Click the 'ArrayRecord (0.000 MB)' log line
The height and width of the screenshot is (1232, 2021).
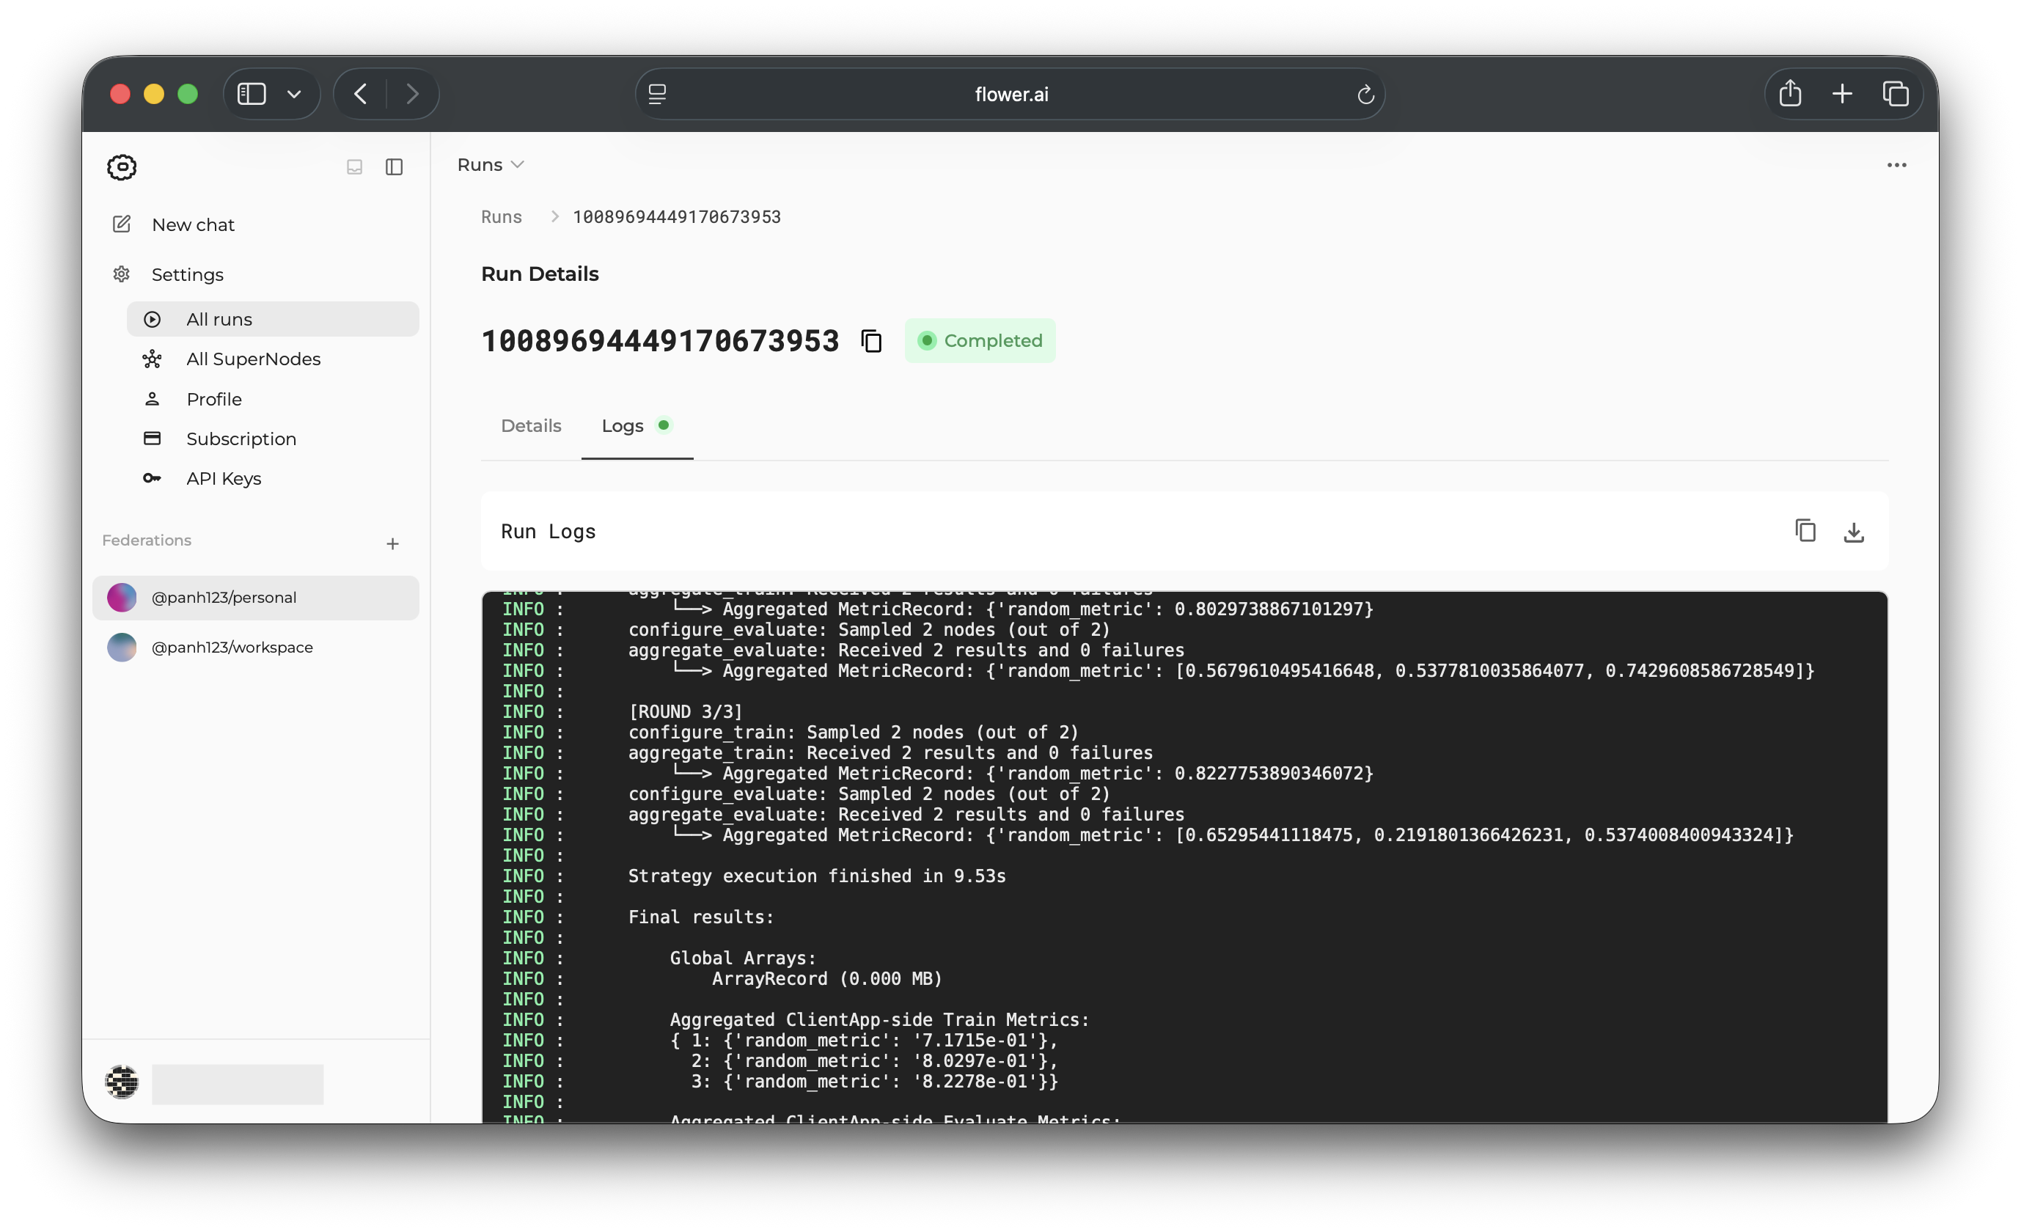(x=826, y=978)
